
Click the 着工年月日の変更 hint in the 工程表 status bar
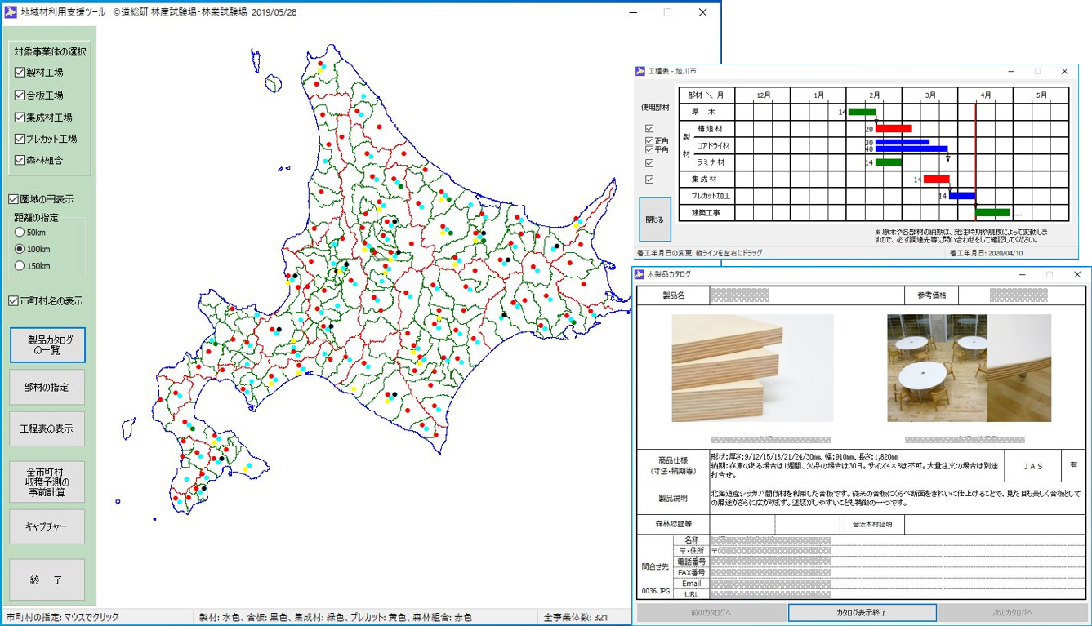tap(700, 253)
